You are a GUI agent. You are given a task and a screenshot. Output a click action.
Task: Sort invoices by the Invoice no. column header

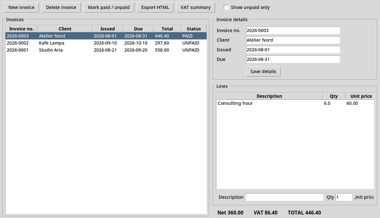click(x=22, y=29)
